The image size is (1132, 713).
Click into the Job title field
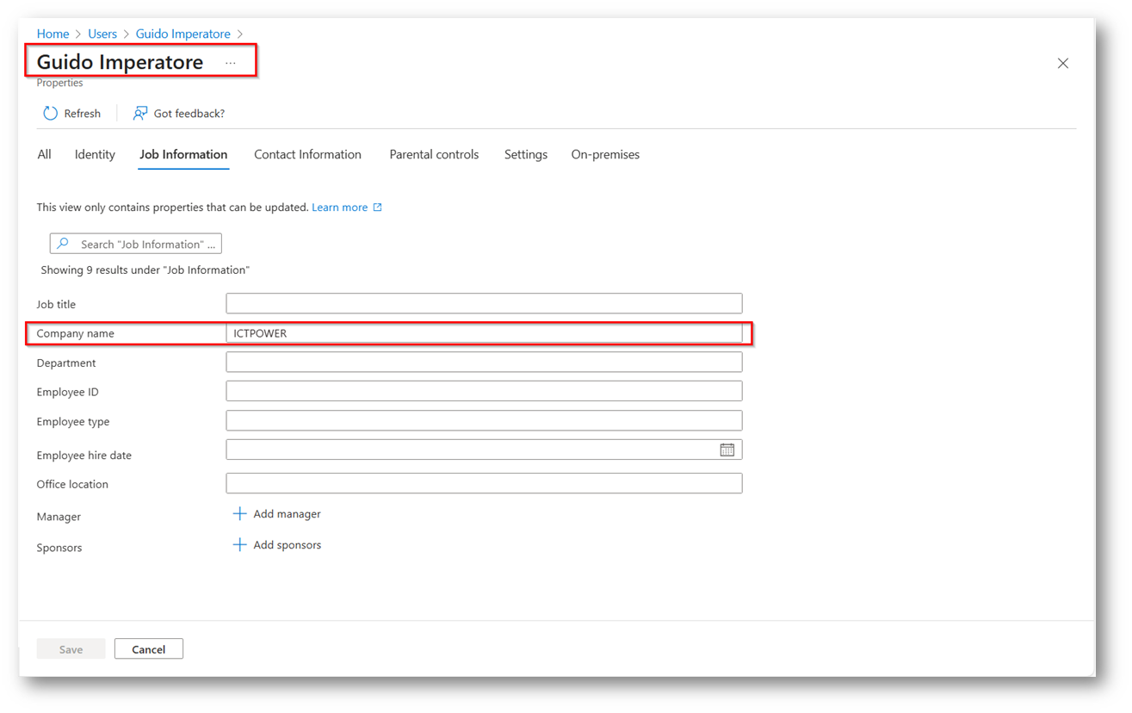click(x=483, y=304)
